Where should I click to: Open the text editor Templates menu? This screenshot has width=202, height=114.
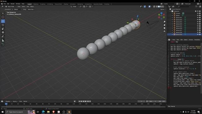tap(197, 40)
